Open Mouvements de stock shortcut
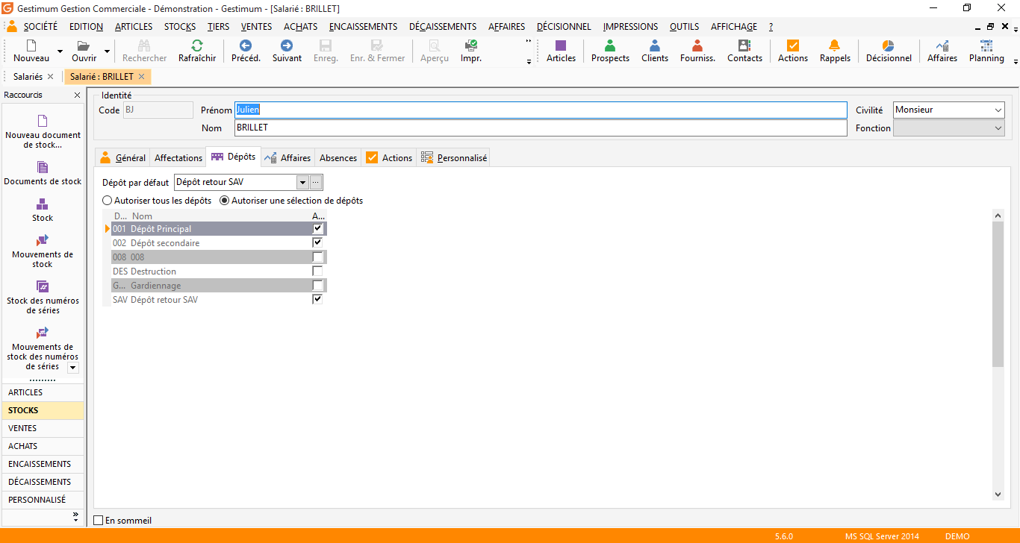1020x543 pixels. [43, 251]
